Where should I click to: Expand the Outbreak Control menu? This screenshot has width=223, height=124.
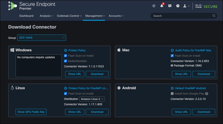pyautogui.click(x=69, y=16)
